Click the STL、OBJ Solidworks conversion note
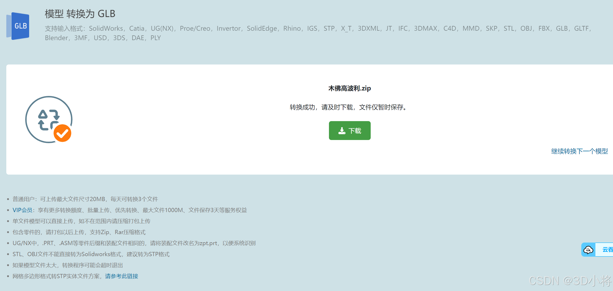Image resolution: width=613 pixels, height=291 pixels. tap(91, 254)
